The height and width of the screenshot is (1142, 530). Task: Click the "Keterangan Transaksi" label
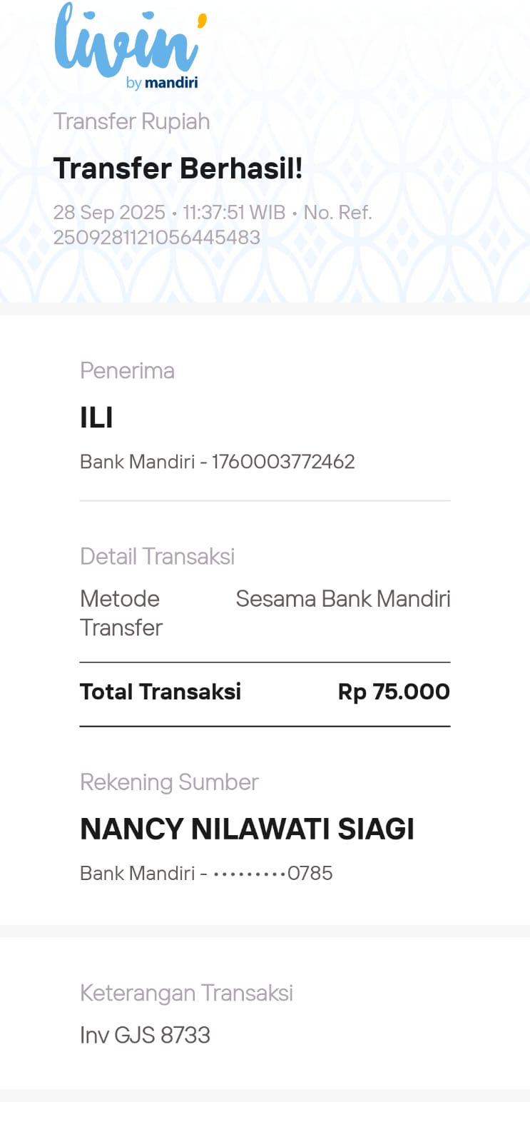pyautogui.click(x=186, y=993)
